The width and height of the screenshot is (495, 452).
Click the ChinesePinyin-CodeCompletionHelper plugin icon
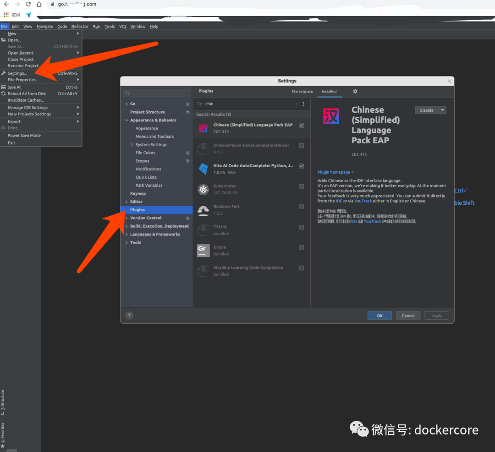coord(203,148)
